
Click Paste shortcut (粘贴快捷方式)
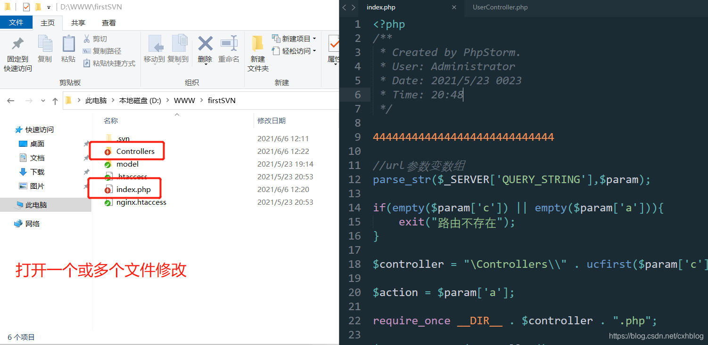pyautogui.click(x=109, y=63)
